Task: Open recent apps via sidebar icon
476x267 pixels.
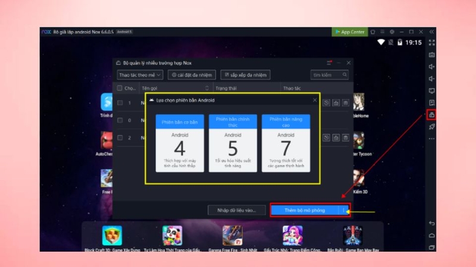Action: [432, 247]
